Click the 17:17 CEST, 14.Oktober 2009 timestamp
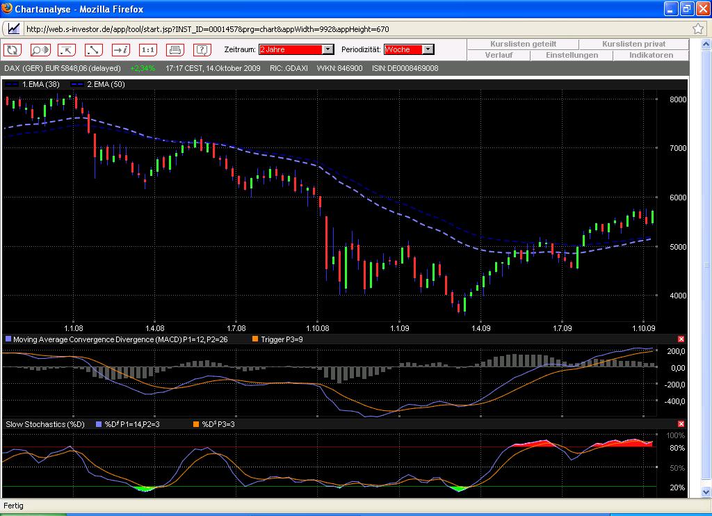Viewport: 712px width, 516px height. point(213,69)
